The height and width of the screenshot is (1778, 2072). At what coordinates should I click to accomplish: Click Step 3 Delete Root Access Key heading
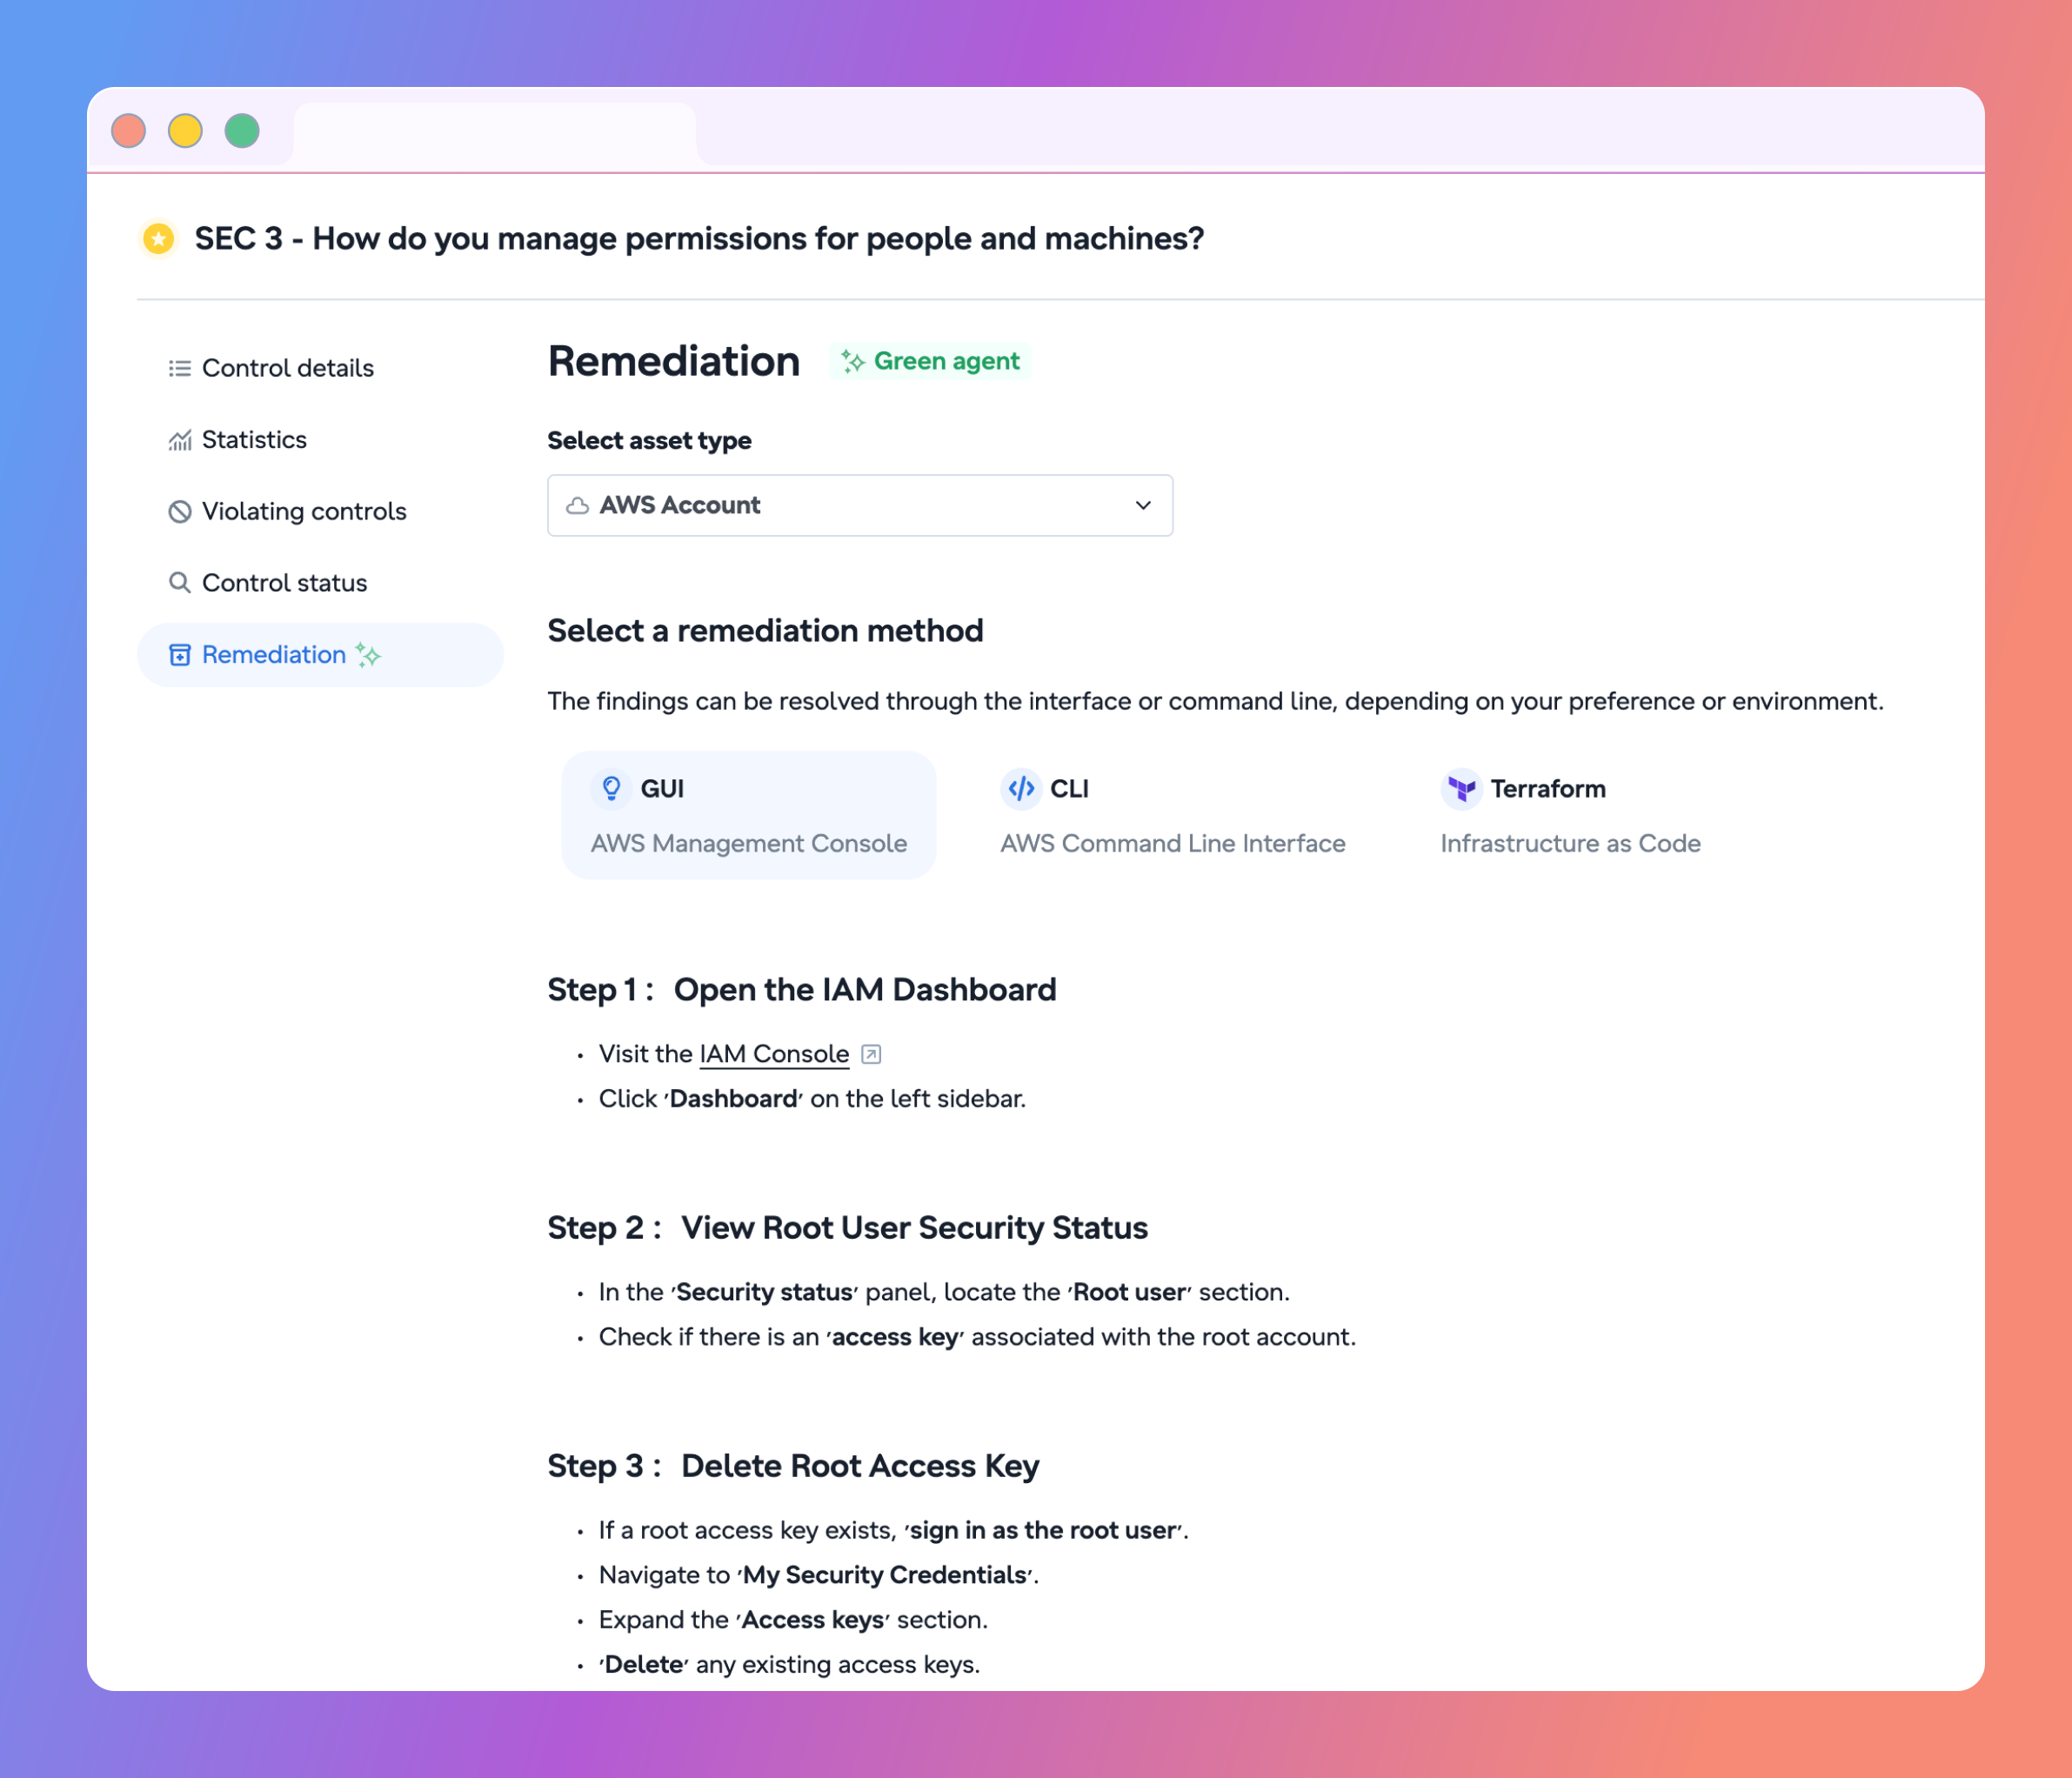tap(793, 1466)
